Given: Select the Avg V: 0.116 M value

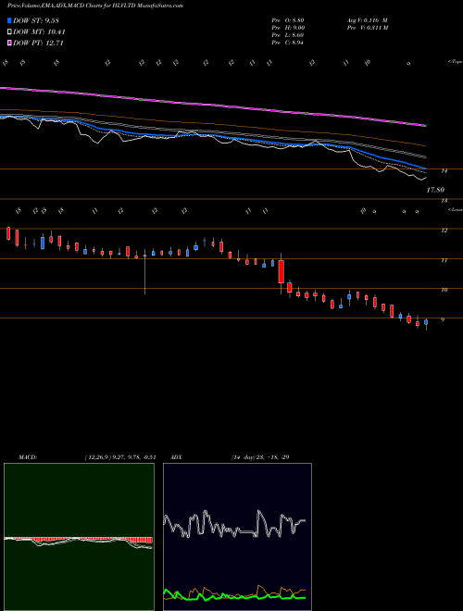Looking at the screenshot, I should [x=367, y=19].
